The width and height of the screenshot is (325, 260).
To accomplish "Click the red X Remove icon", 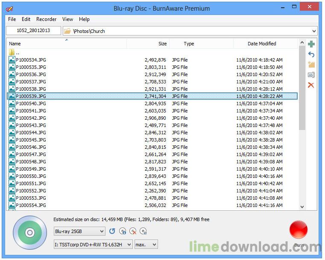I will [311, 85].
